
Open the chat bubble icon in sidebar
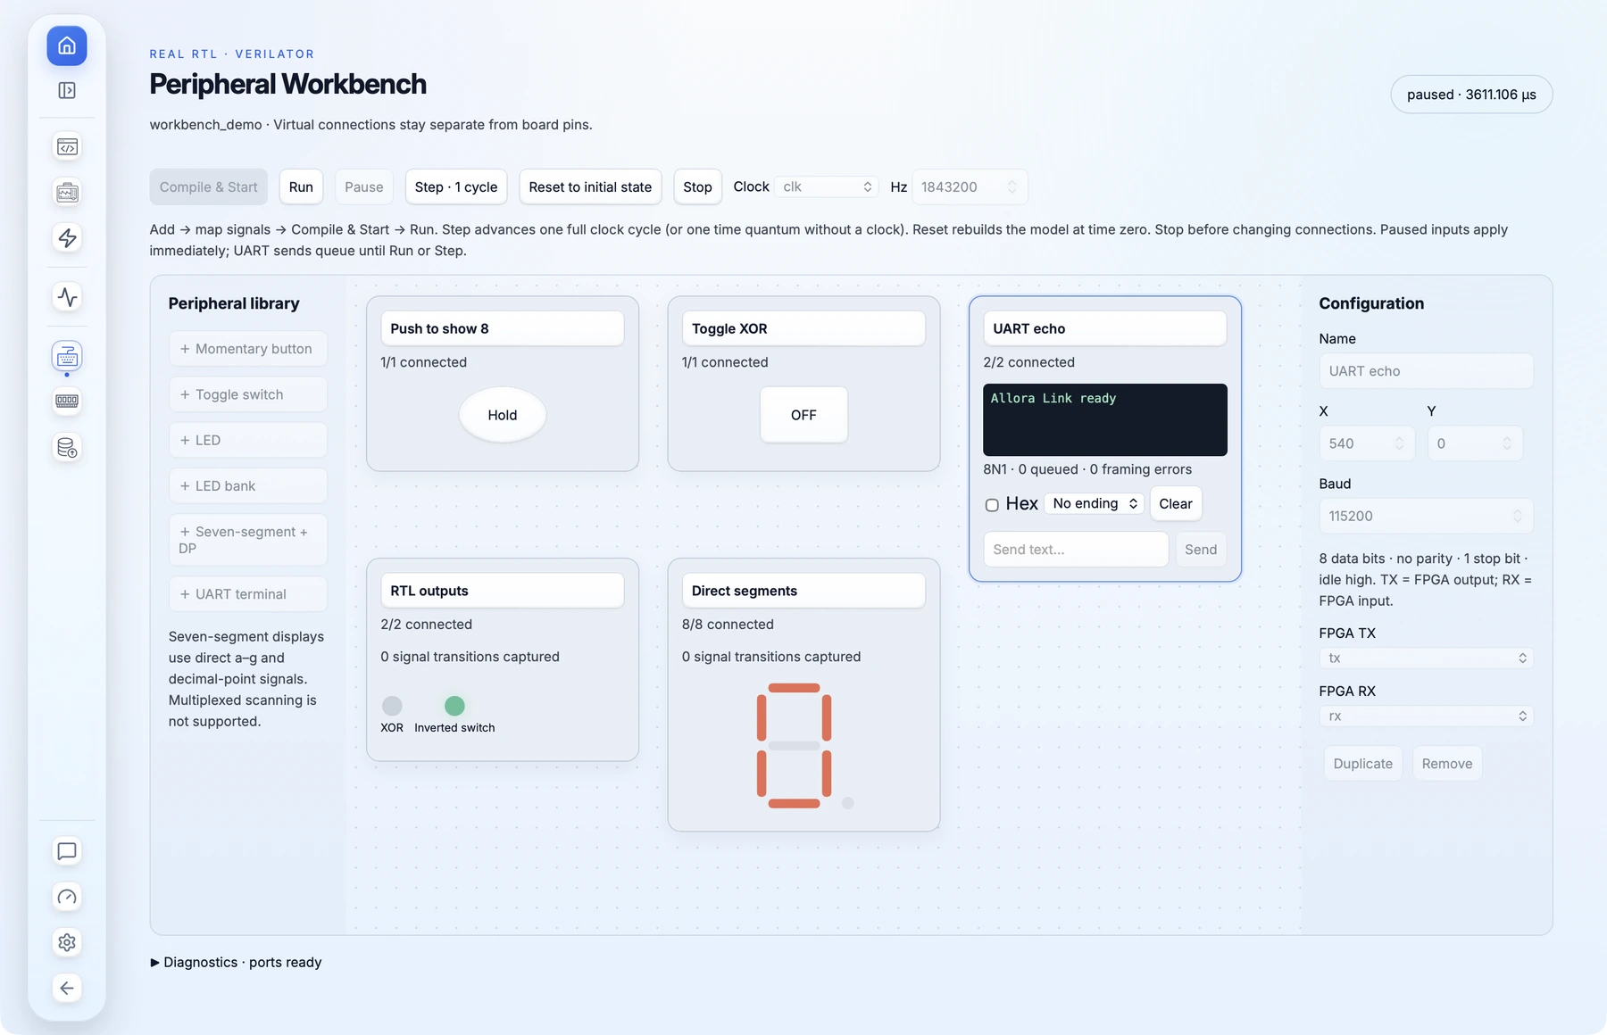(x=67, y=851)
